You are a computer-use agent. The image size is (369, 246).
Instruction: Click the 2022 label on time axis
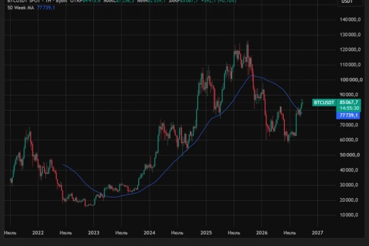point(38,233)
